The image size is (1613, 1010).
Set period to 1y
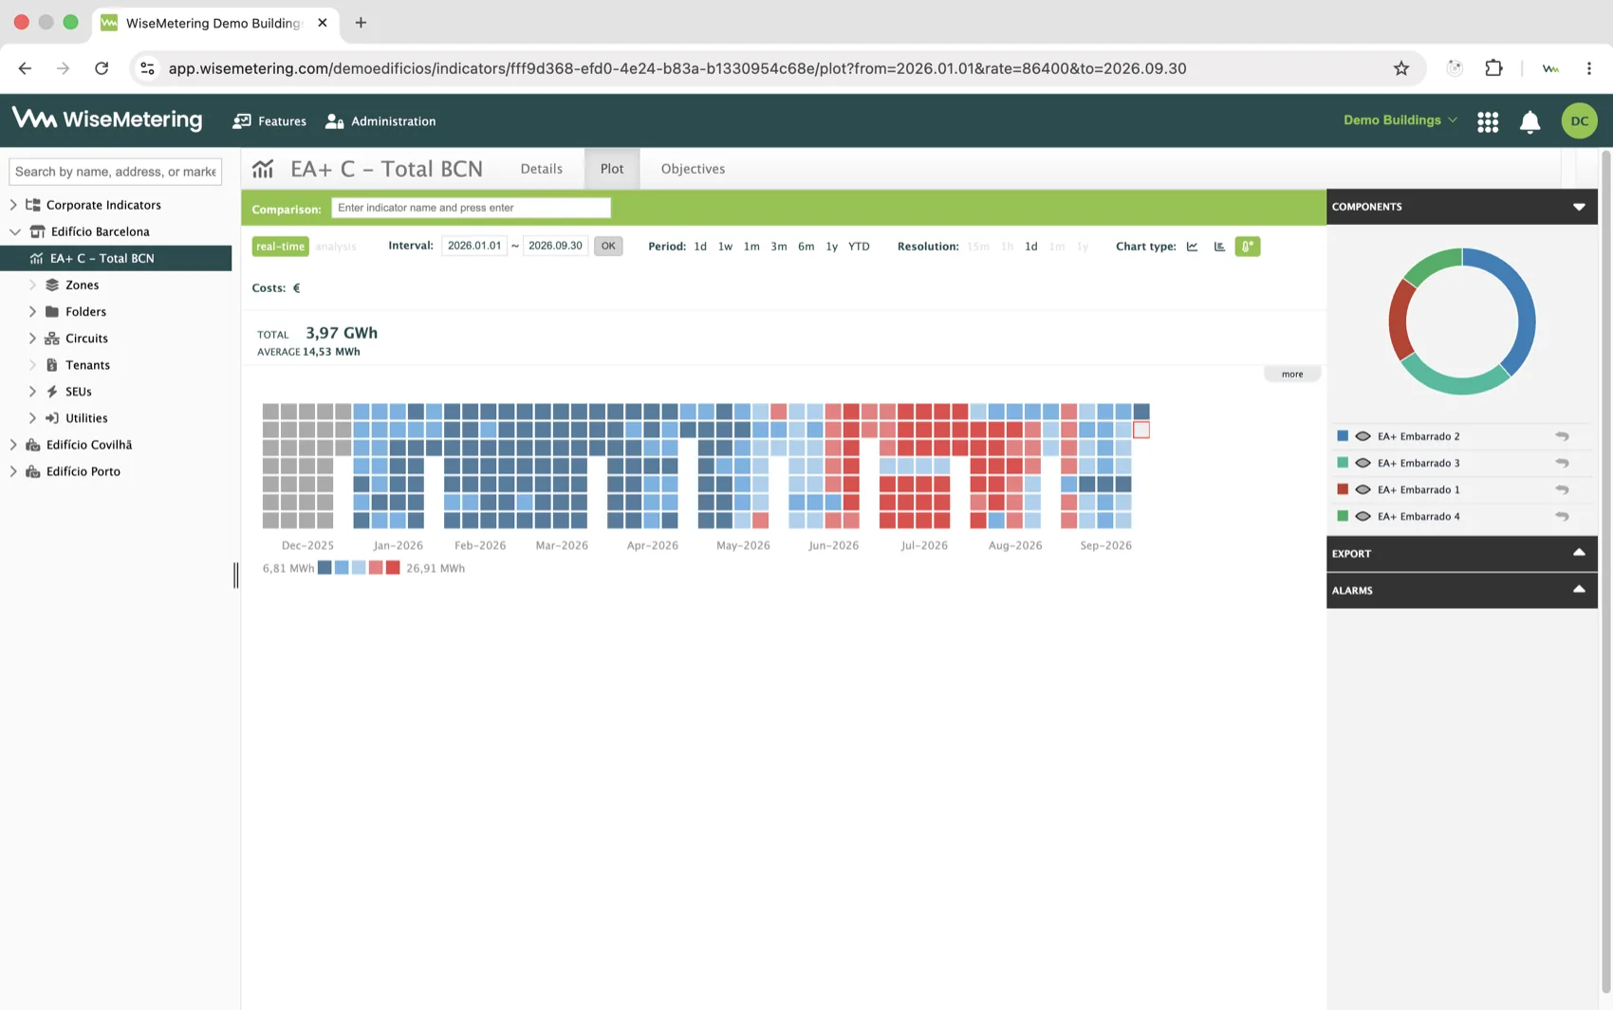pyautogui.click(x=831, y=247)
